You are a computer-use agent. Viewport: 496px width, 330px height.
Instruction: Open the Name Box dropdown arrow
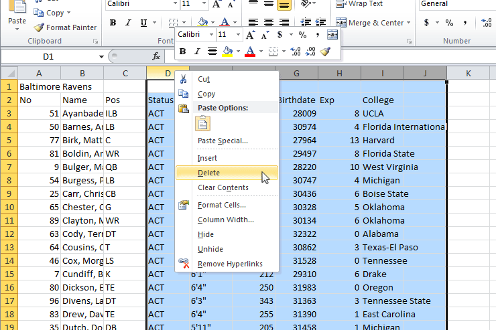click(x=101, y=57)
